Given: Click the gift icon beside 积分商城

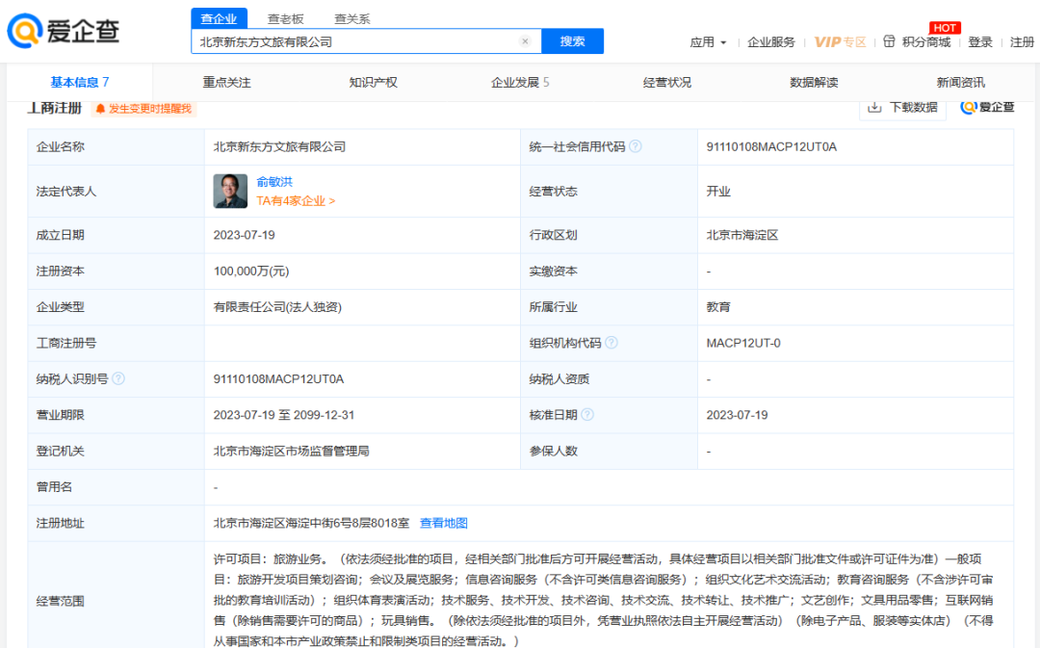Looking at the screenshot, I should click(x=889, y=41).
